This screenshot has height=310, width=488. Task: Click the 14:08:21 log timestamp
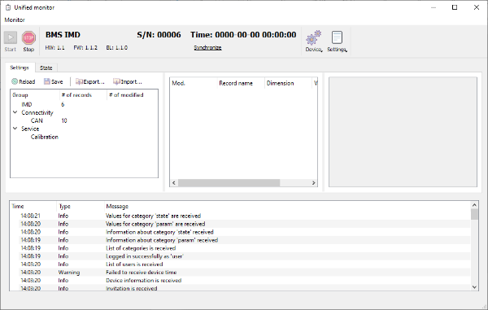[31, 216]
